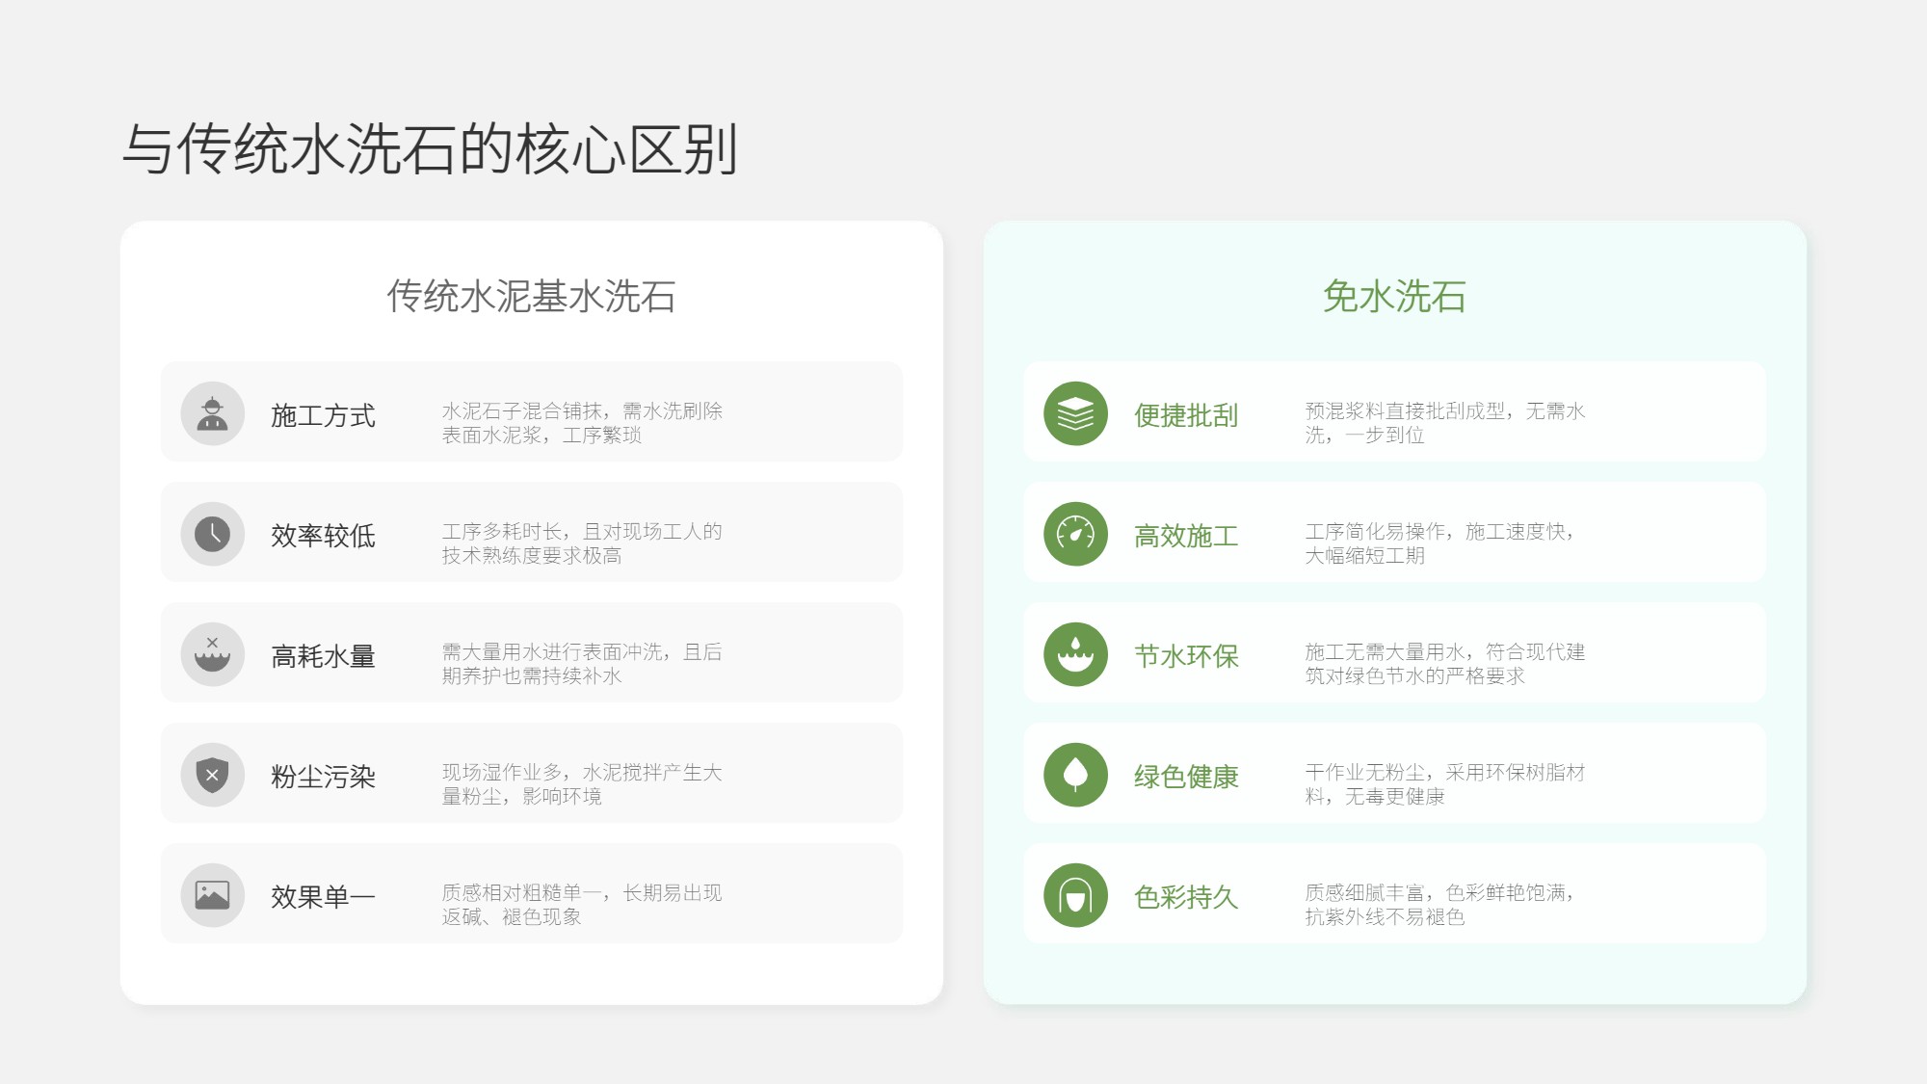Screen dimensions: 1927x1084
Task: Click the green label 节水环保
Action: click(x=1186, y=656)
